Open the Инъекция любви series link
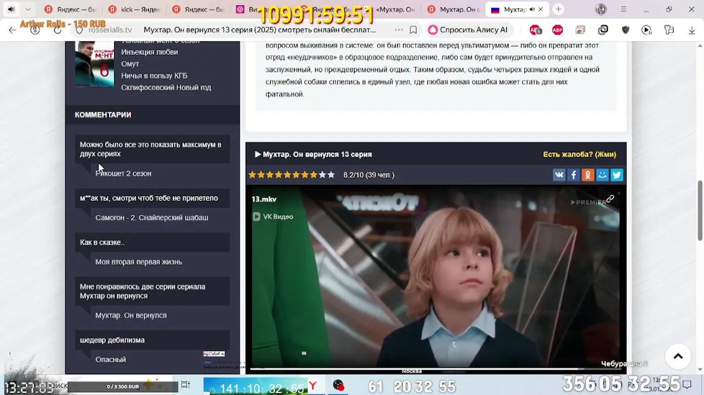The height and width of the screenshot is (395, 704). [x=150, y=52]
